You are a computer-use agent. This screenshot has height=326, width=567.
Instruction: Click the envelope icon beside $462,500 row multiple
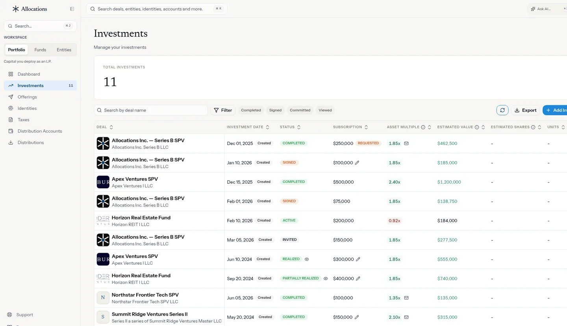click(406, 143)
